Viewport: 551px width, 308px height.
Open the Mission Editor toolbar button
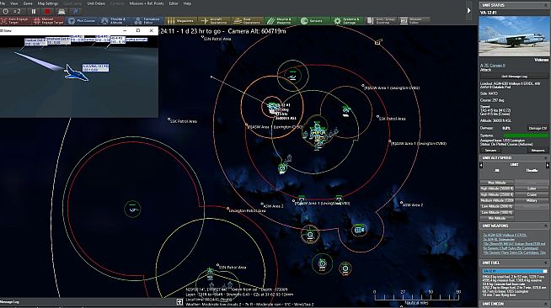[x=414, y=21]
